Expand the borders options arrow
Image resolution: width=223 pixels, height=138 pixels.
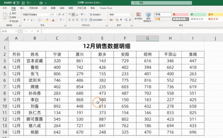(x=42, y=20)
